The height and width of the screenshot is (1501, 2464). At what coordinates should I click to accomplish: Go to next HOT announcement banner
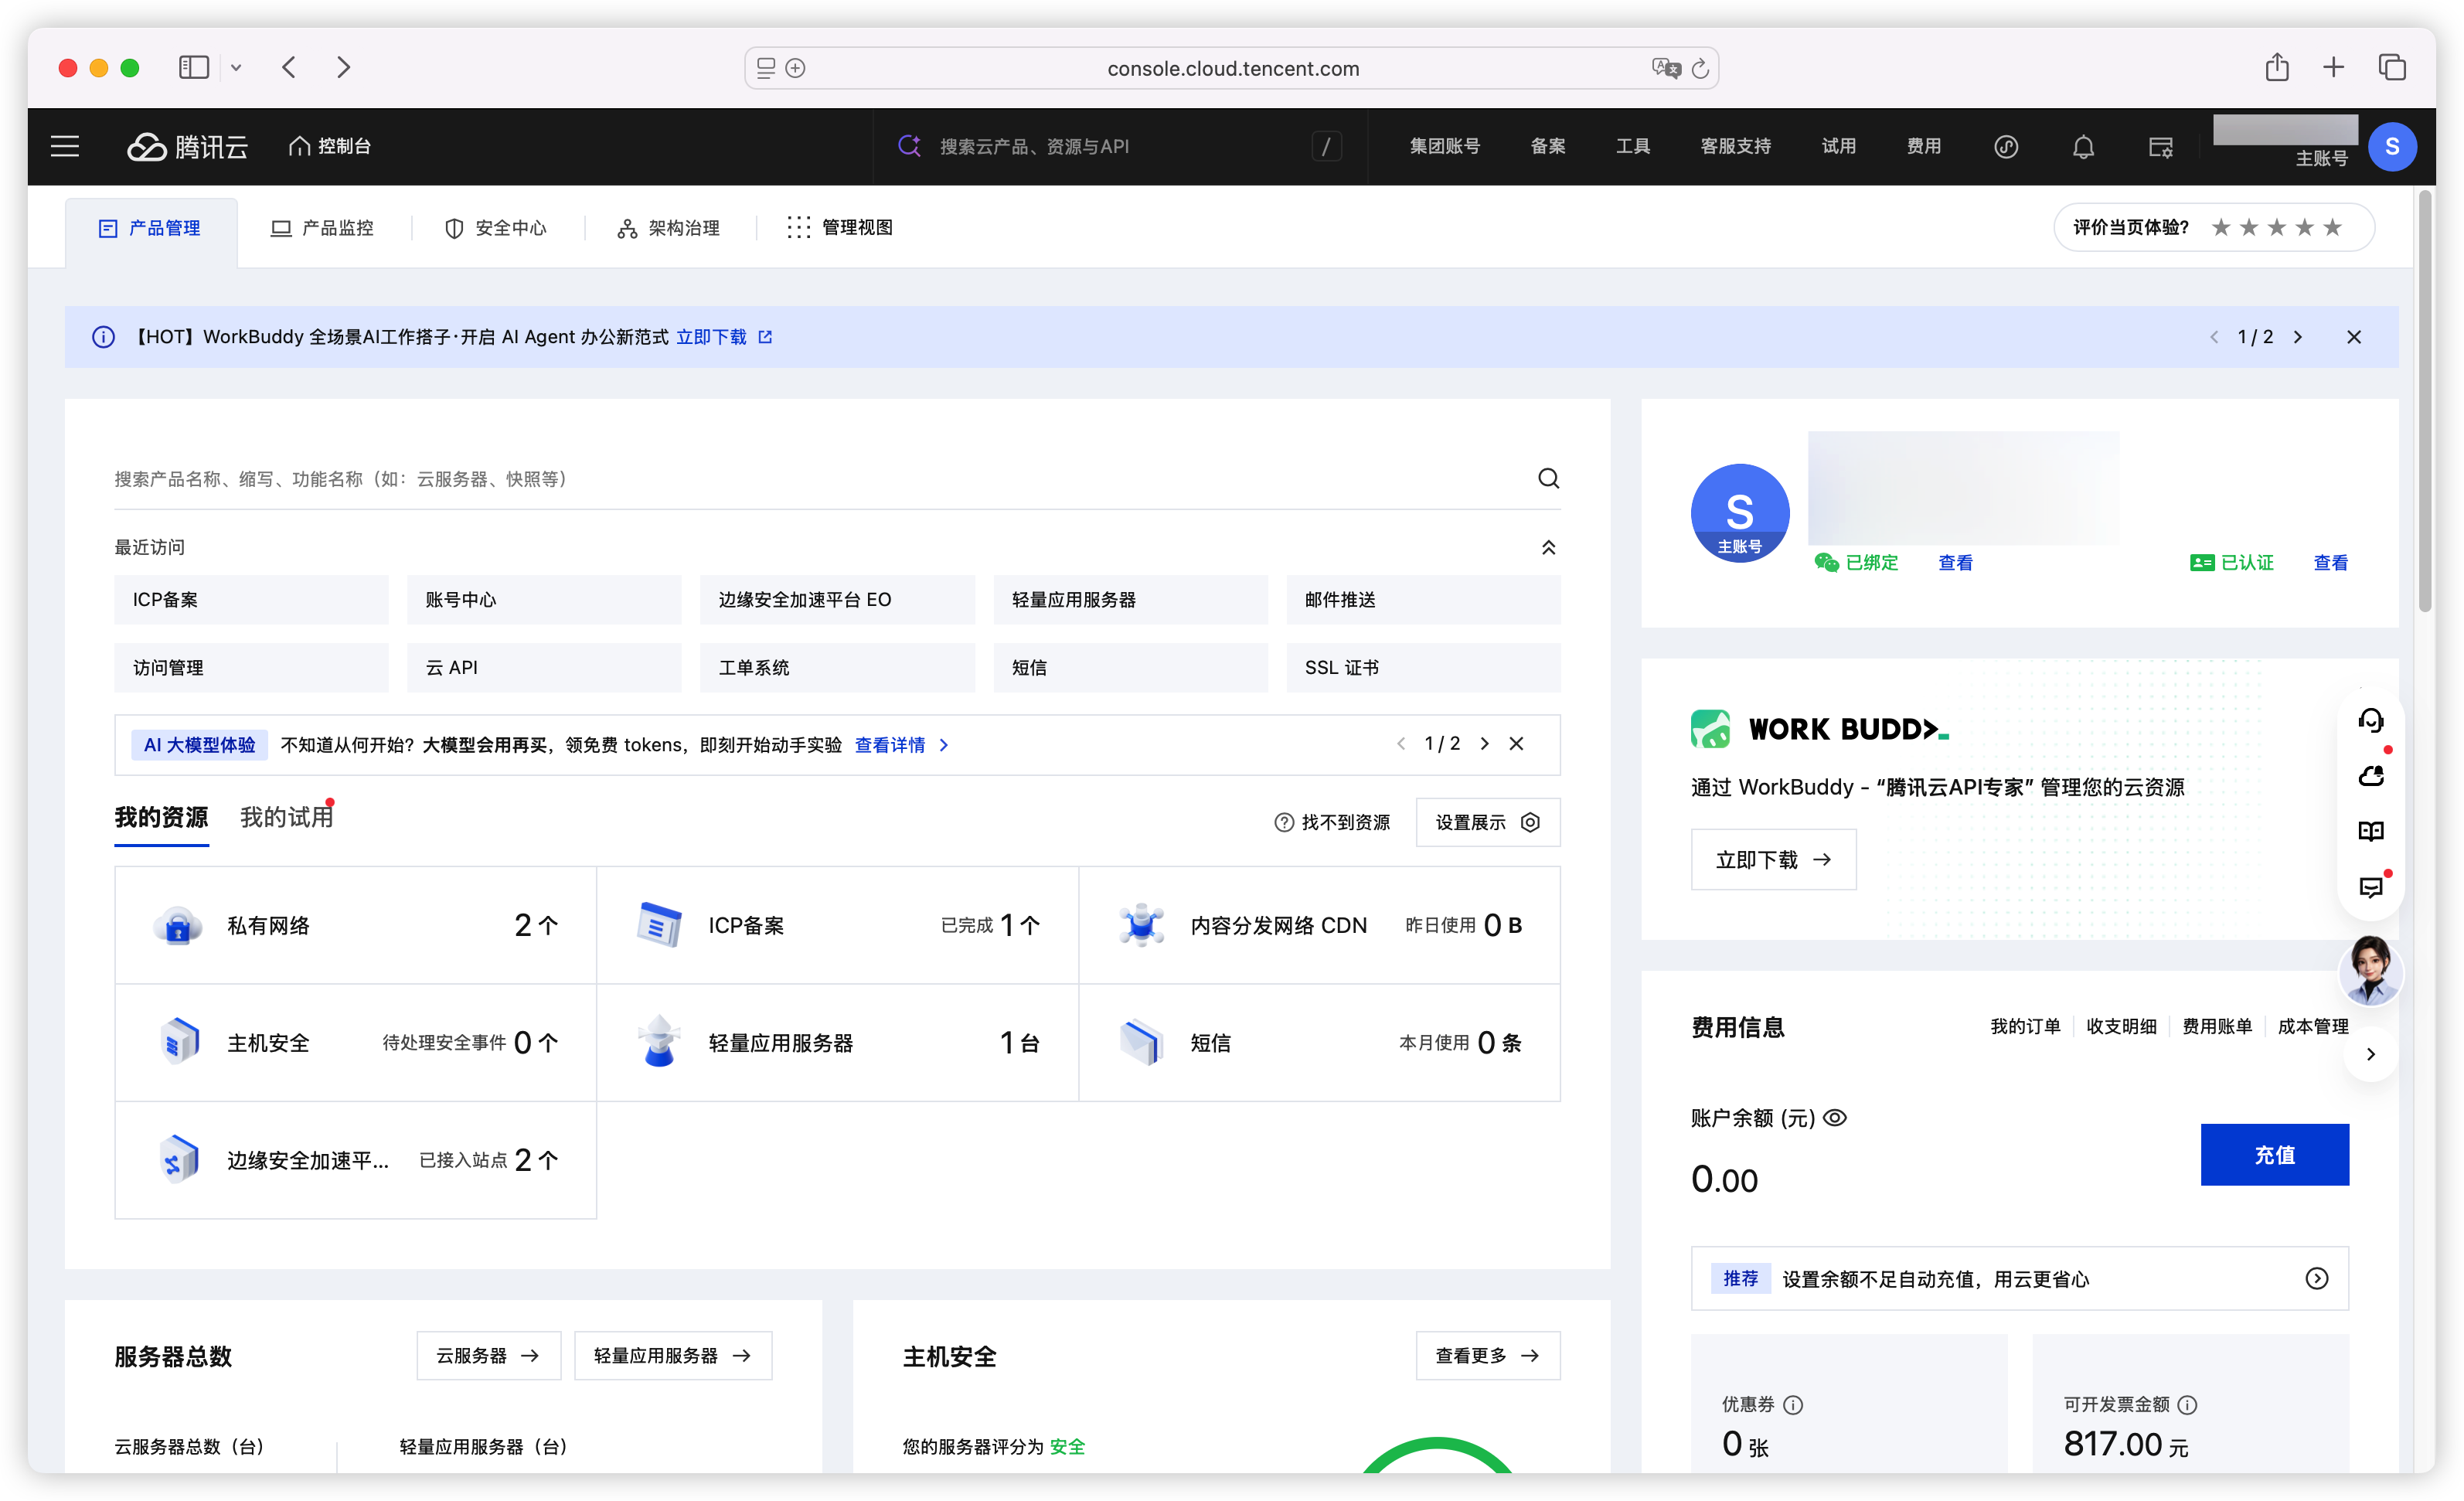coord(2298,337)
